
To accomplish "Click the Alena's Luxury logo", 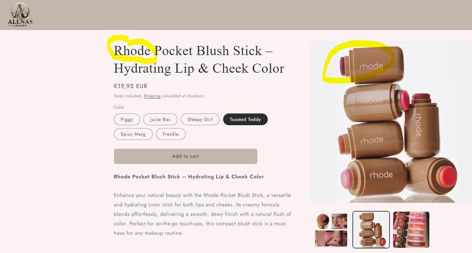I will [20, 15].
